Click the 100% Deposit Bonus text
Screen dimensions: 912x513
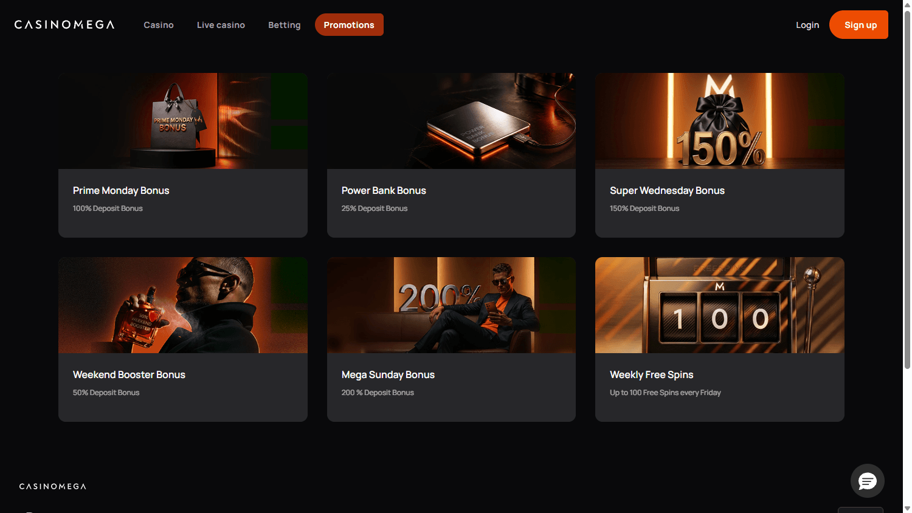pyautogui.click(x=108, y=208)
